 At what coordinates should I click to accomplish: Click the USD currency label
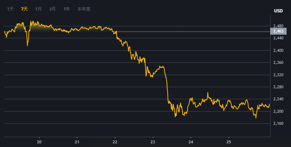pos(278,11)
